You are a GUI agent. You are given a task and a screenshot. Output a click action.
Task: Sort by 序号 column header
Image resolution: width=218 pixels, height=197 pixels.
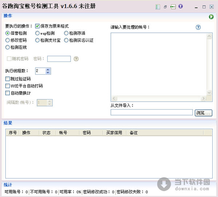coord(13,133)
